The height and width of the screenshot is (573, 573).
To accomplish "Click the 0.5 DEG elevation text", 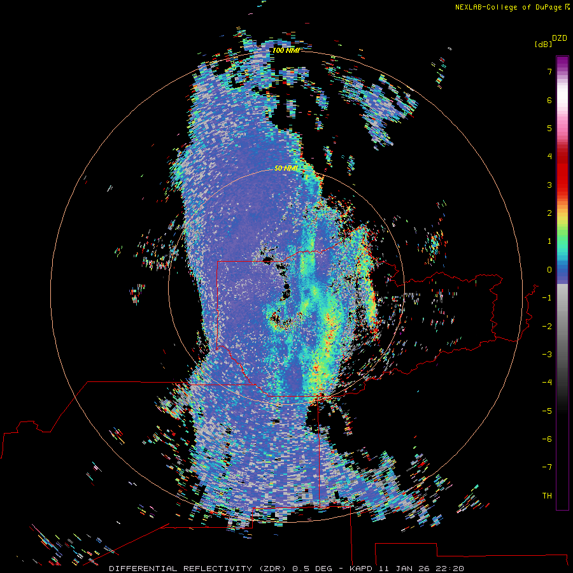I will point(313,569).
